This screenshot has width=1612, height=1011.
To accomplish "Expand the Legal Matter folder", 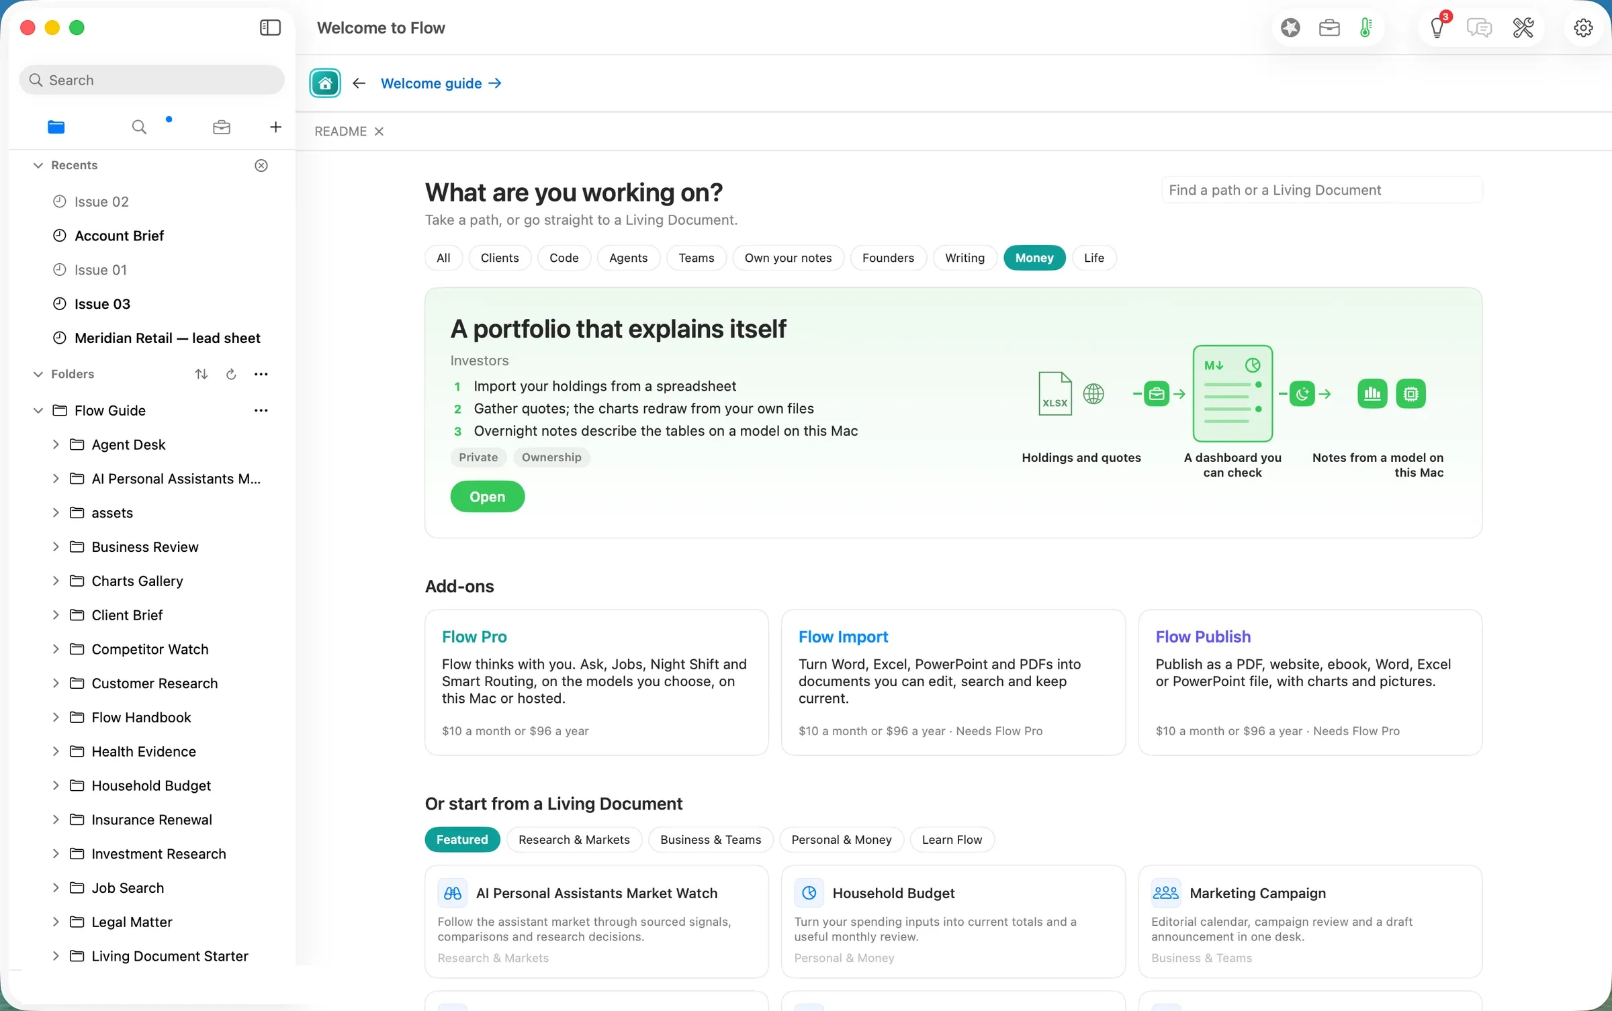I will (56, 922).
